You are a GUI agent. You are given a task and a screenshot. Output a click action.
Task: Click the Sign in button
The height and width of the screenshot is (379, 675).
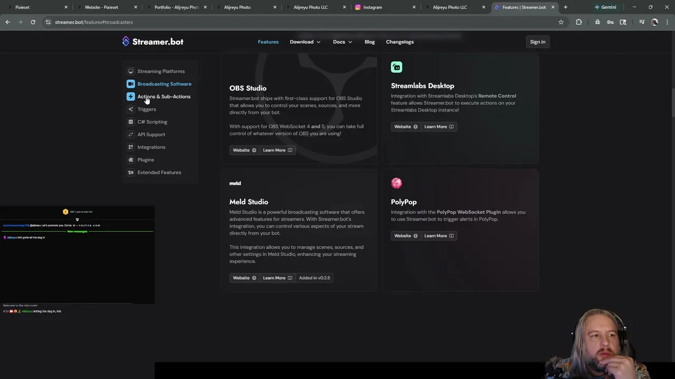pos(537,42)
